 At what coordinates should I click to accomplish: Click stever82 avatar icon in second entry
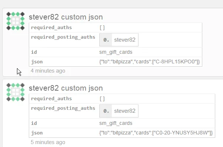(x=16, y=92)
